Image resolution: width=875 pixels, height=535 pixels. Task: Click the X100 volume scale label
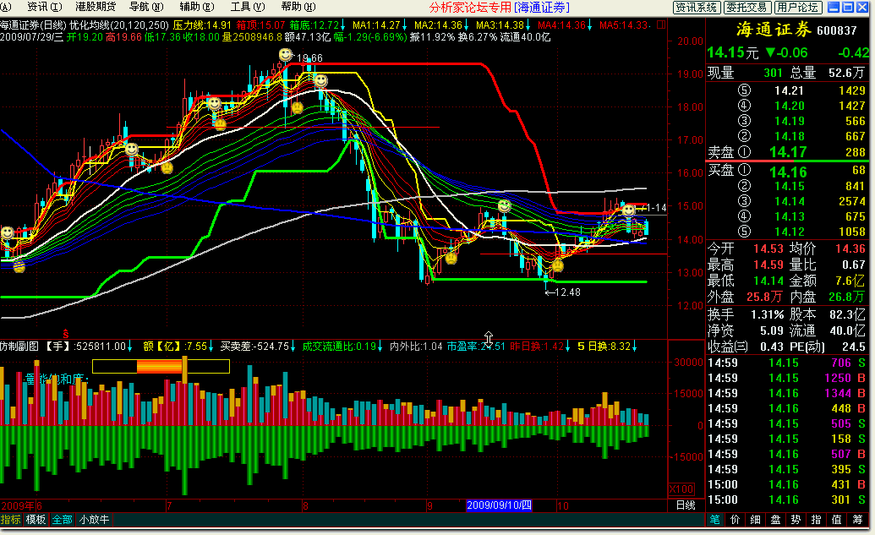(681, 489)
